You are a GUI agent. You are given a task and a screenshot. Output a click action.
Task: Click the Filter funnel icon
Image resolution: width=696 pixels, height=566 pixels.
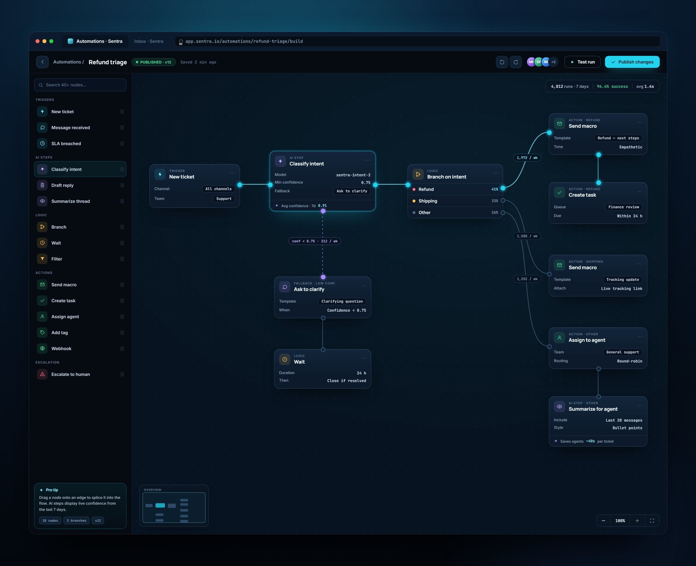point(42,259)
